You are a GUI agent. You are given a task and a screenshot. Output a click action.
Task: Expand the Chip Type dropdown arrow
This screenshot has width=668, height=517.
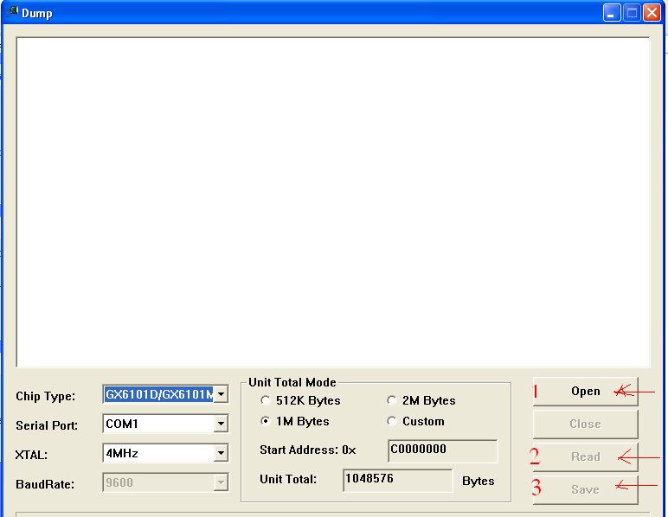221,394
